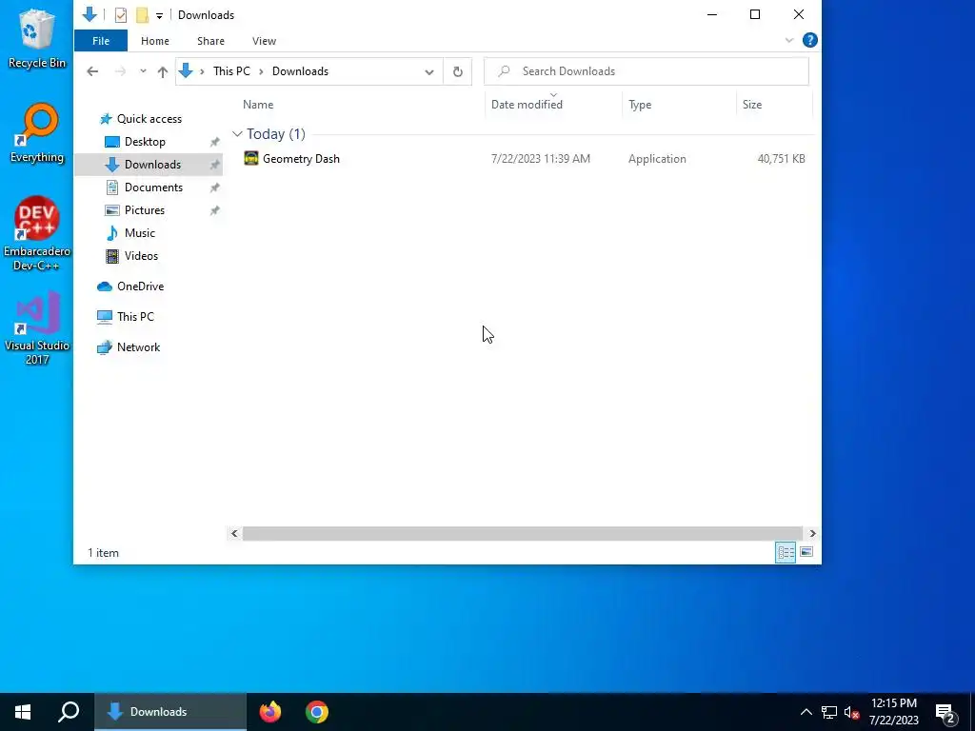Screen dimensions: 975x731
Task: Switch to details view layout icon
Action: point(786,552)
